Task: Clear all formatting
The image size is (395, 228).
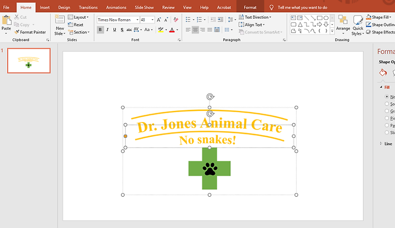Action: click(176, 20)
